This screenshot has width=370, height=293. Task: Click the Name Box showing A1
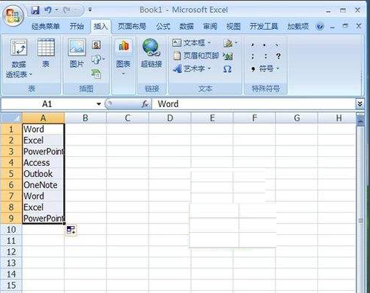tap(47, 104)
